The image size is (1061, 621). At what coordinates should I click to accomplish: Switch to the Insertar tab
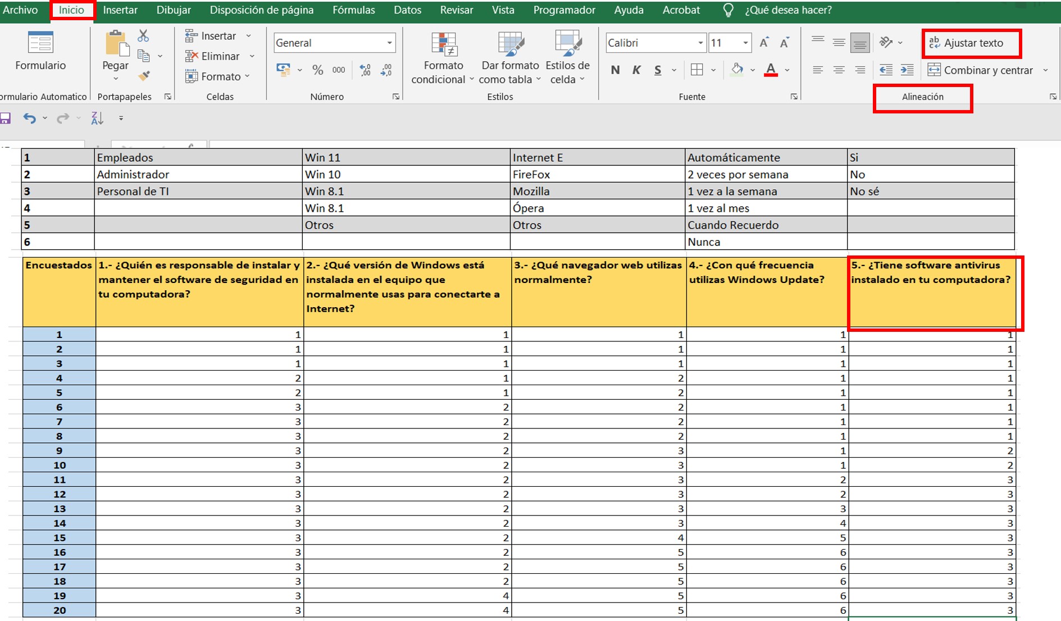[120, 10]
